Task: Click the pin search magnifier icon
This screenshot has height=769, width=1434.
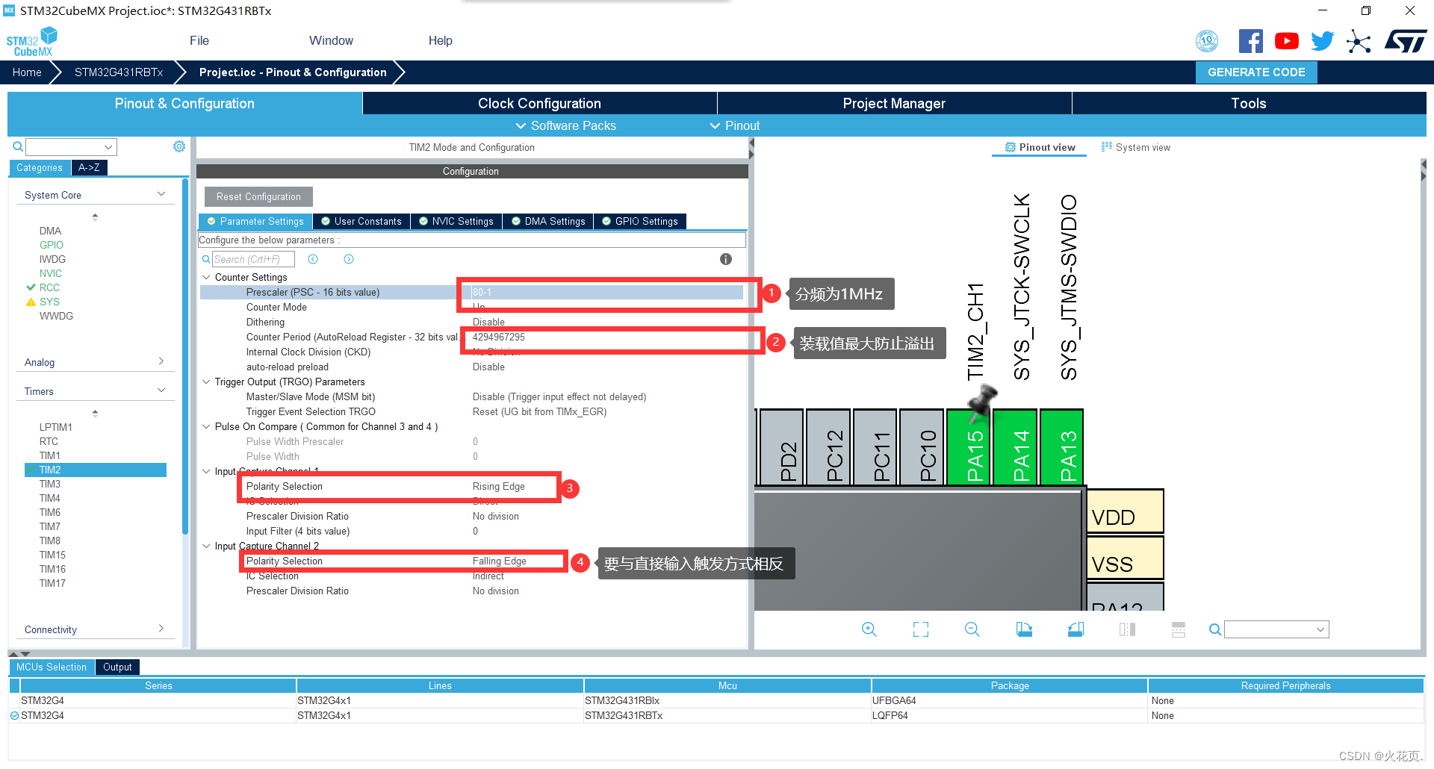Action: pyautogui.click(x=1215, y=629)
